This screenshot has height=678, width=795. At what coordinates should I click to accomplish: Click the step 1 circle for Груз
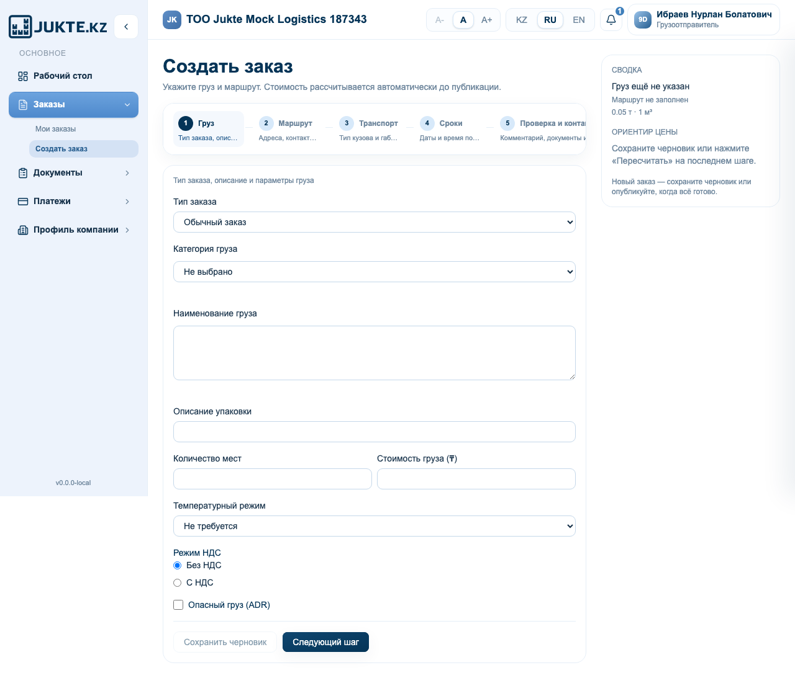click(186, 123)
